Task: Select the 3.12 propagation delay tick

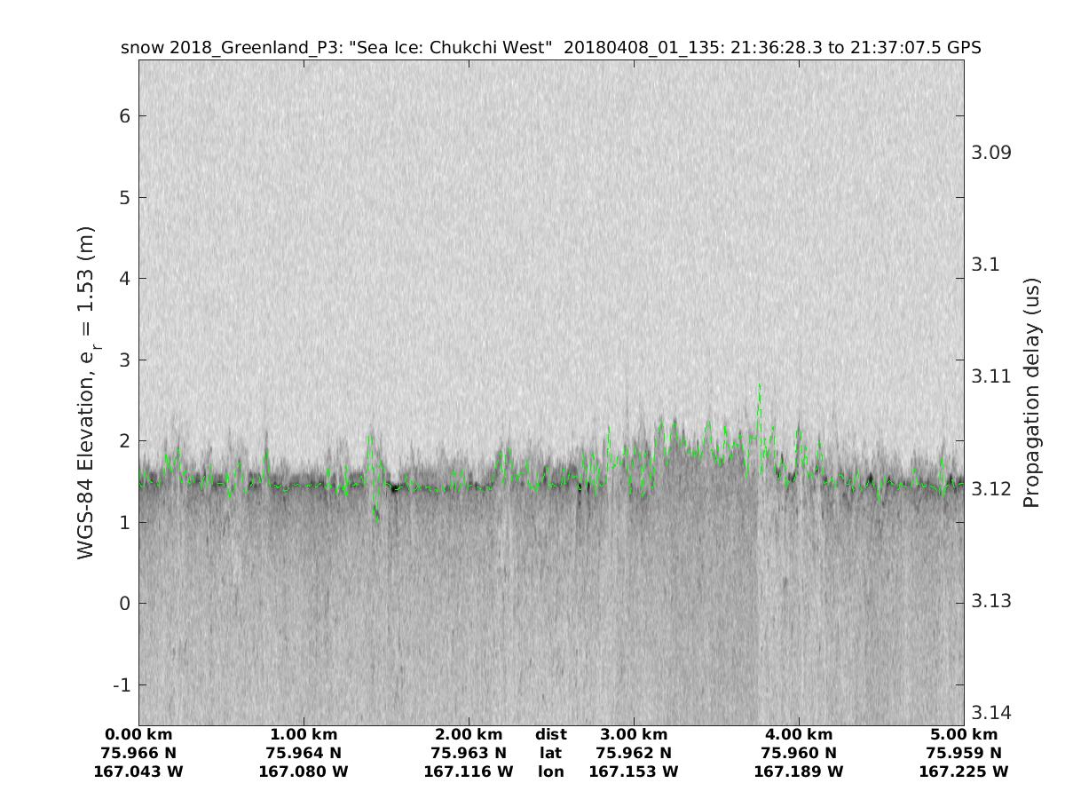Action: [x=990, y=489]
